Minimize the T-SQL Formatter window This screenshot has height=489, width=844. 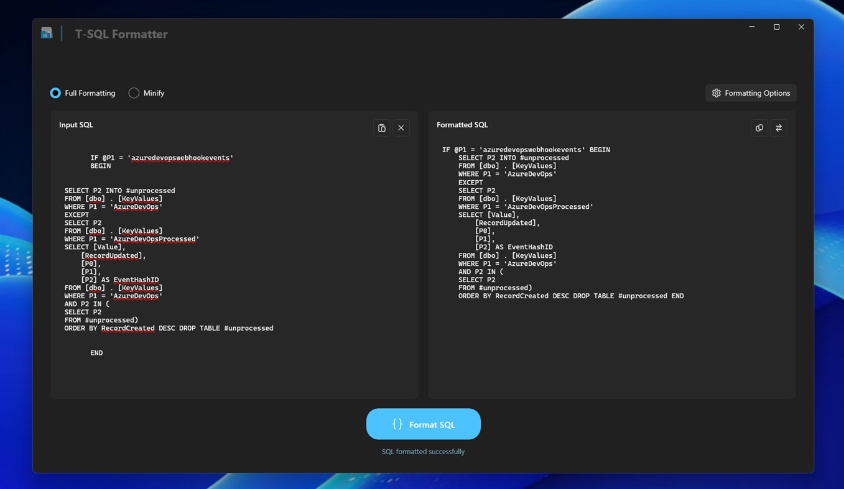tap(752, 27)
